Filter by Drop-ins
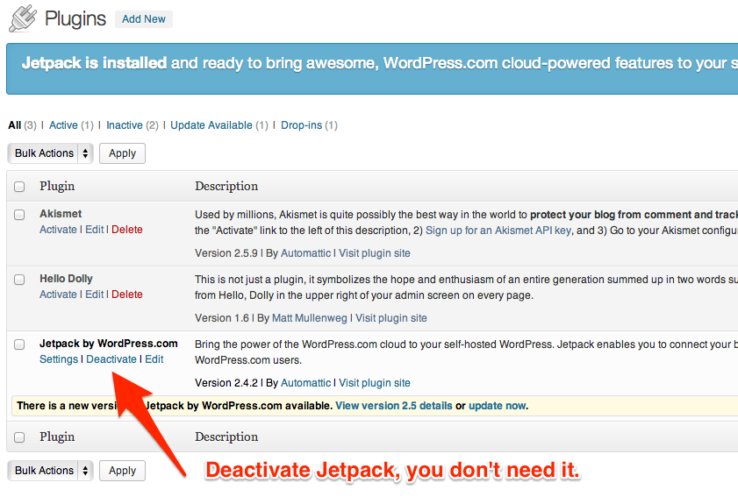The width and height of the screenshot is (738, 504). [301, 125]
